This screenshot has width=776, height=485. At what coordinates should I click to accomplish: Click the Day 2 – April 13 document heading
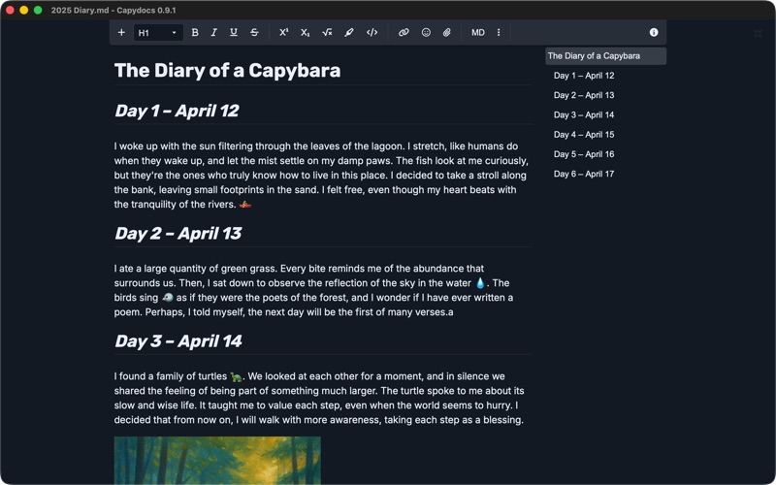pyautogui.click(x=178, y=234)
